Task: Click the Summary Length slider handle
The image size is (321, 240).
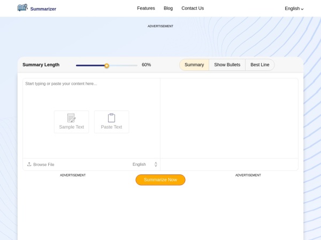Action: [106, 66]
